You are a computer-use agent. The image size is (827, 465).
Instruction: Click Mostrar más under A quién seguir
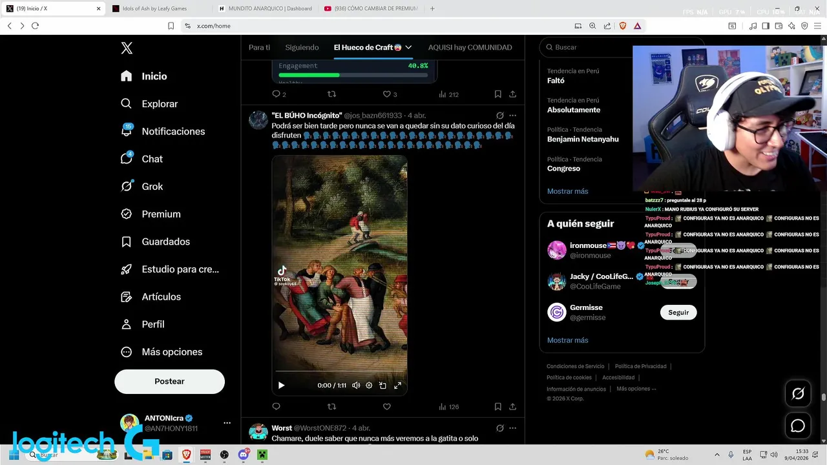[567, 340]
